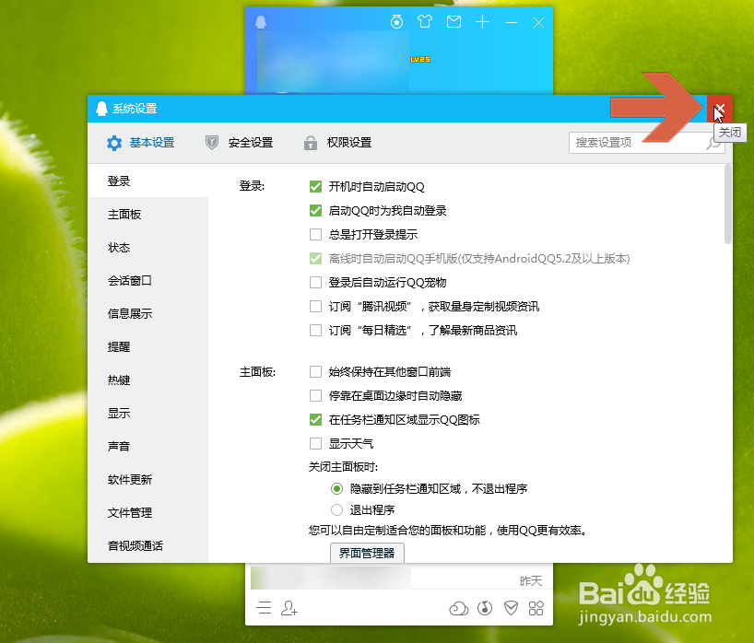The width and height of the screenshot is (754, 643).
Task: Open 软件更新 in the settings sidebar
Action: coord(148,480)
